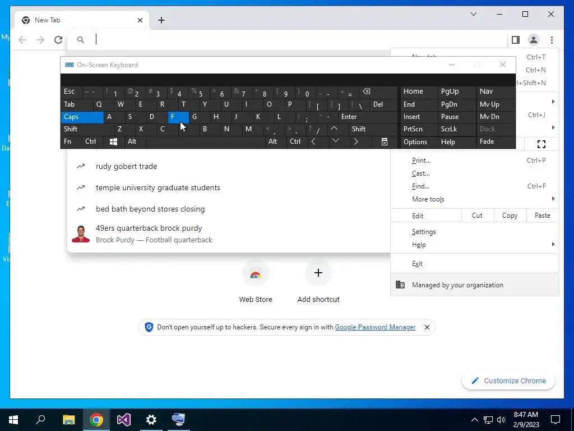Click the Enter key on On-Screen Keyboard
The height and width of the screenshot is (431, 574).
367,117
